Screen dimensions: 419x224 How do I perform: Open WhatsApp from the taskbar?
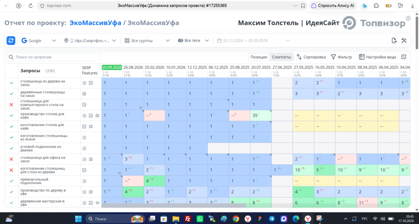pos(200,219)
